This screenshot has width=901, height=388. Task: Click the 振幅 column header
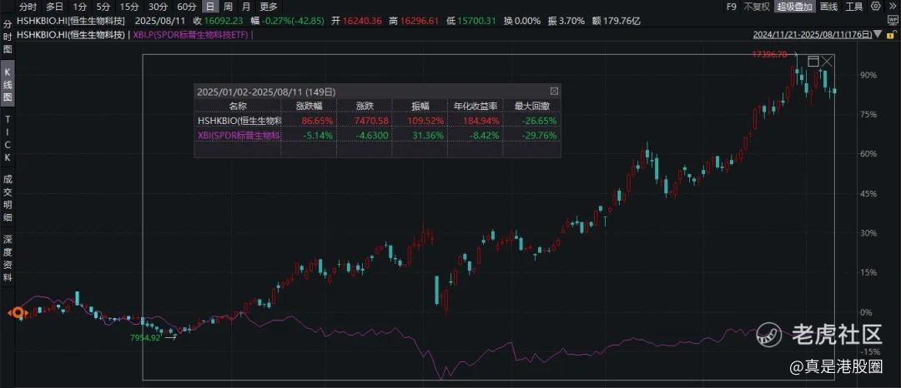420,106
